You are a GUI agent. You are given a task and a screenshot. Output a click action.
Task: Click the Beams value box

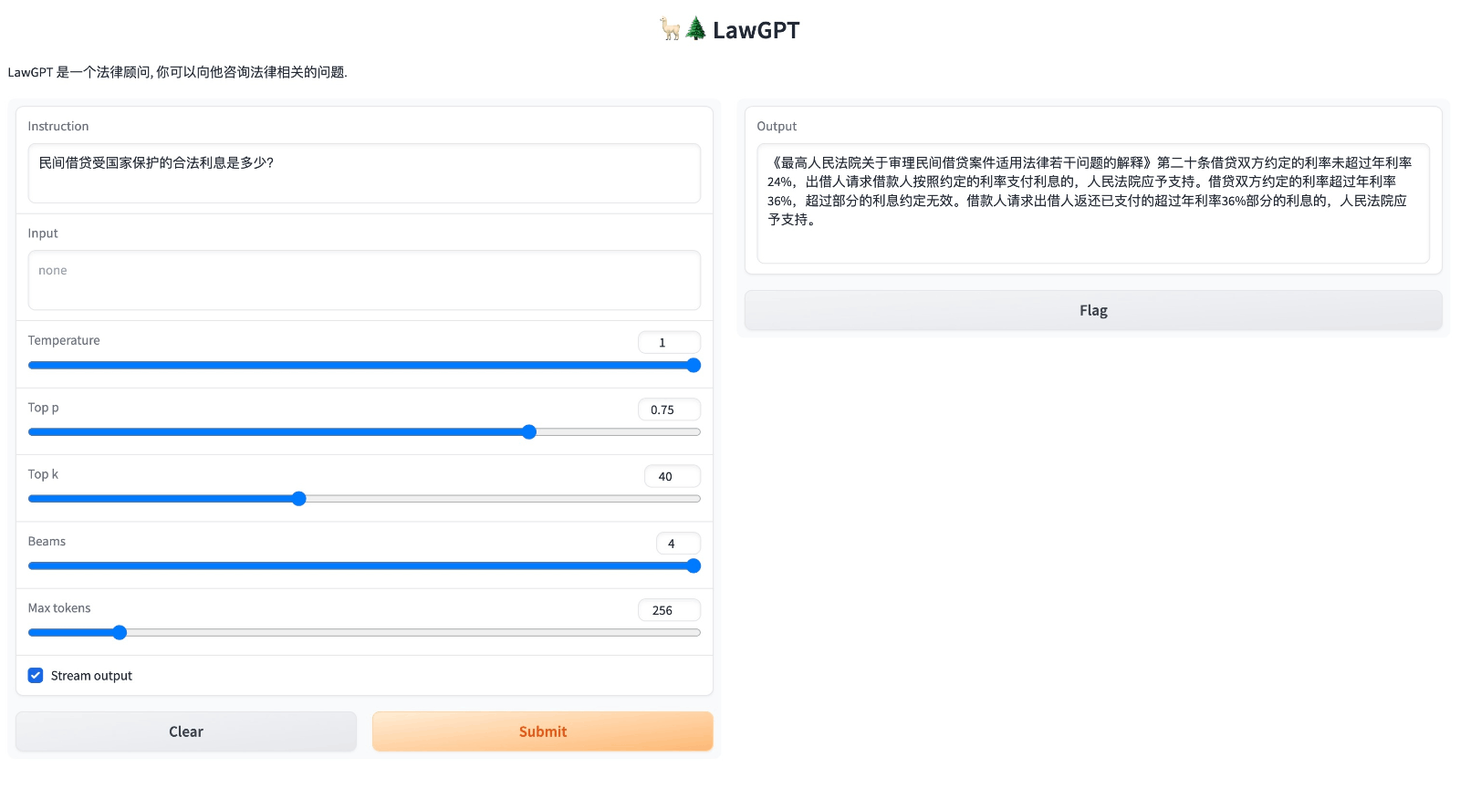point(678,543)
